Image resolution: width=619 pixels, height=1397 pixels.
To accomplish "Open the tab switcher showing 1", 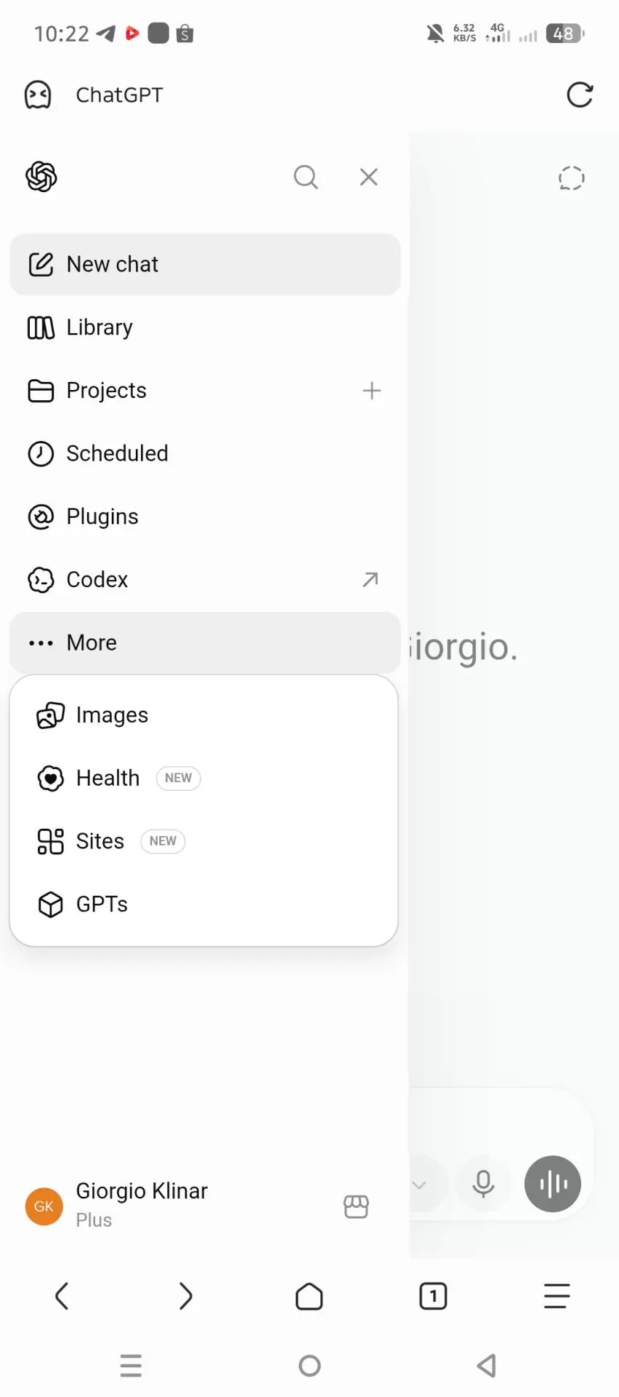I will pos(434,1296).
